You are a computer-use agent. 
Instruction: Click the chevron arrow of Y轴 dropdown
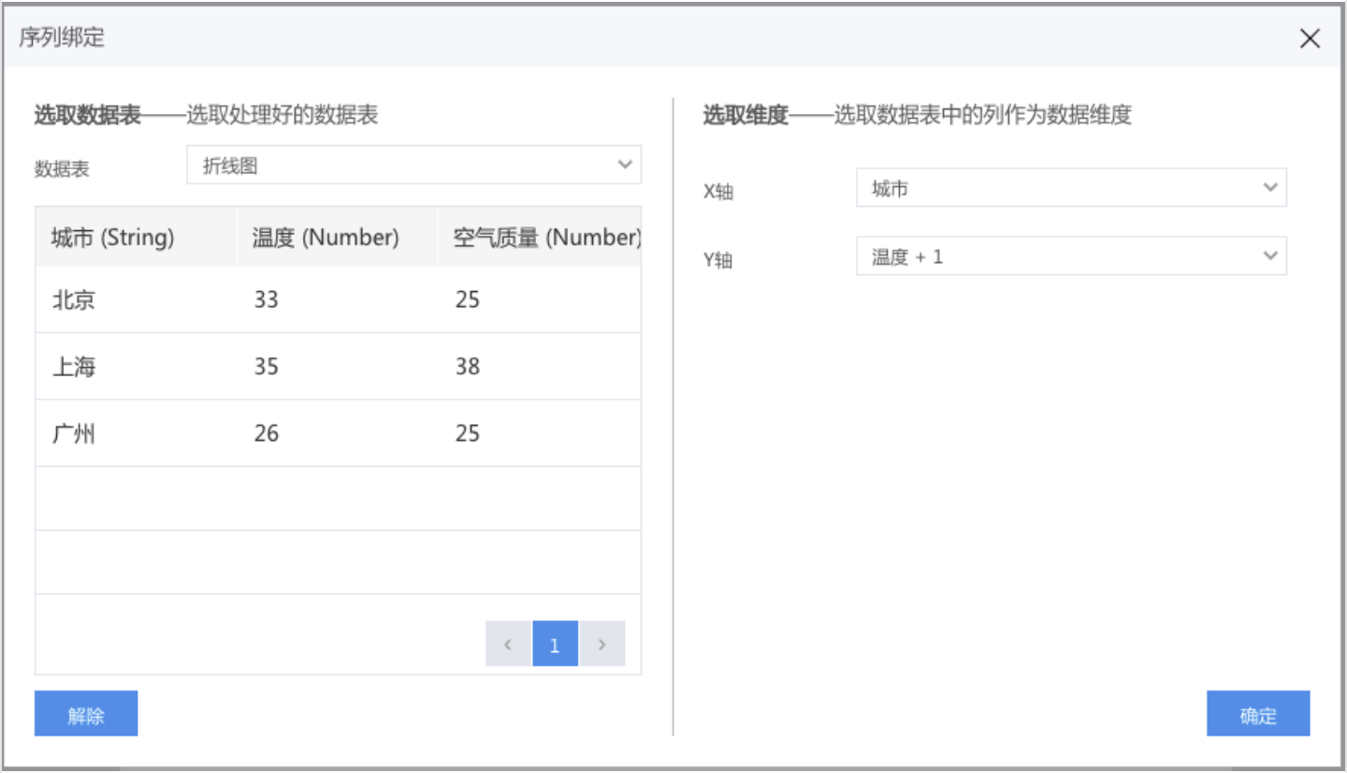(1269, 255)
